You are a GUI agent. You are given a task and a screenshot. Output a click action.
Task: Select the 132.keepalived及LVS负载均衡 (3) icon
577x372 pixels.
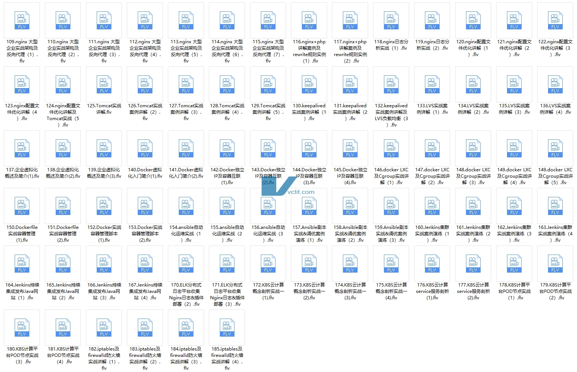tap(391, 84)
